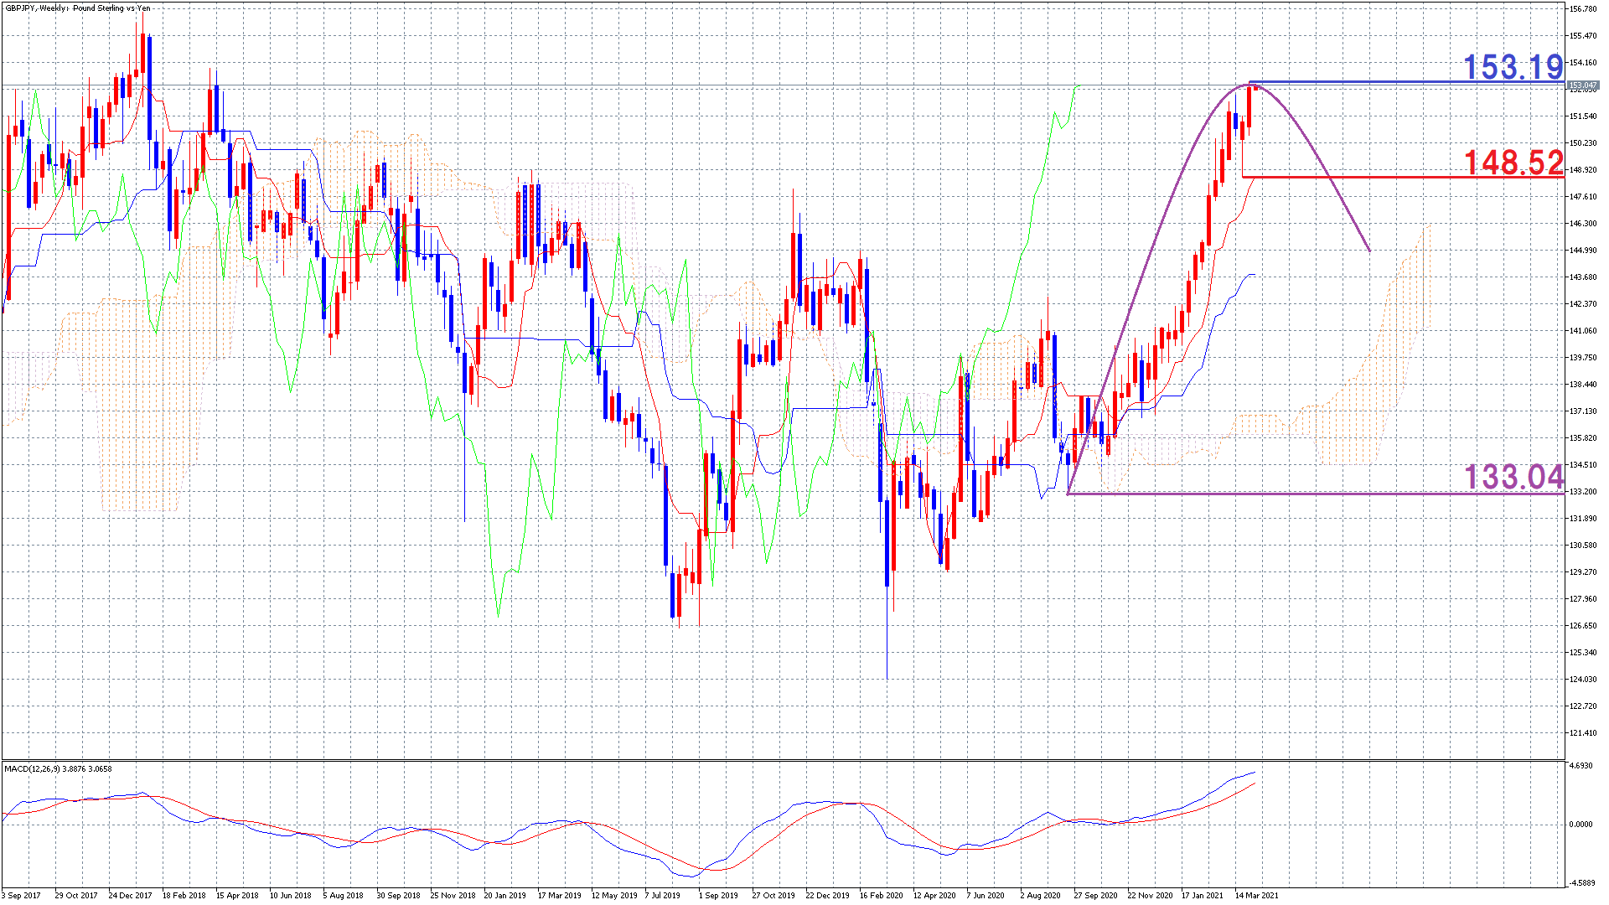Click the MACD scale value 4.6930

pyautogui.click(x=1581, y=766)
